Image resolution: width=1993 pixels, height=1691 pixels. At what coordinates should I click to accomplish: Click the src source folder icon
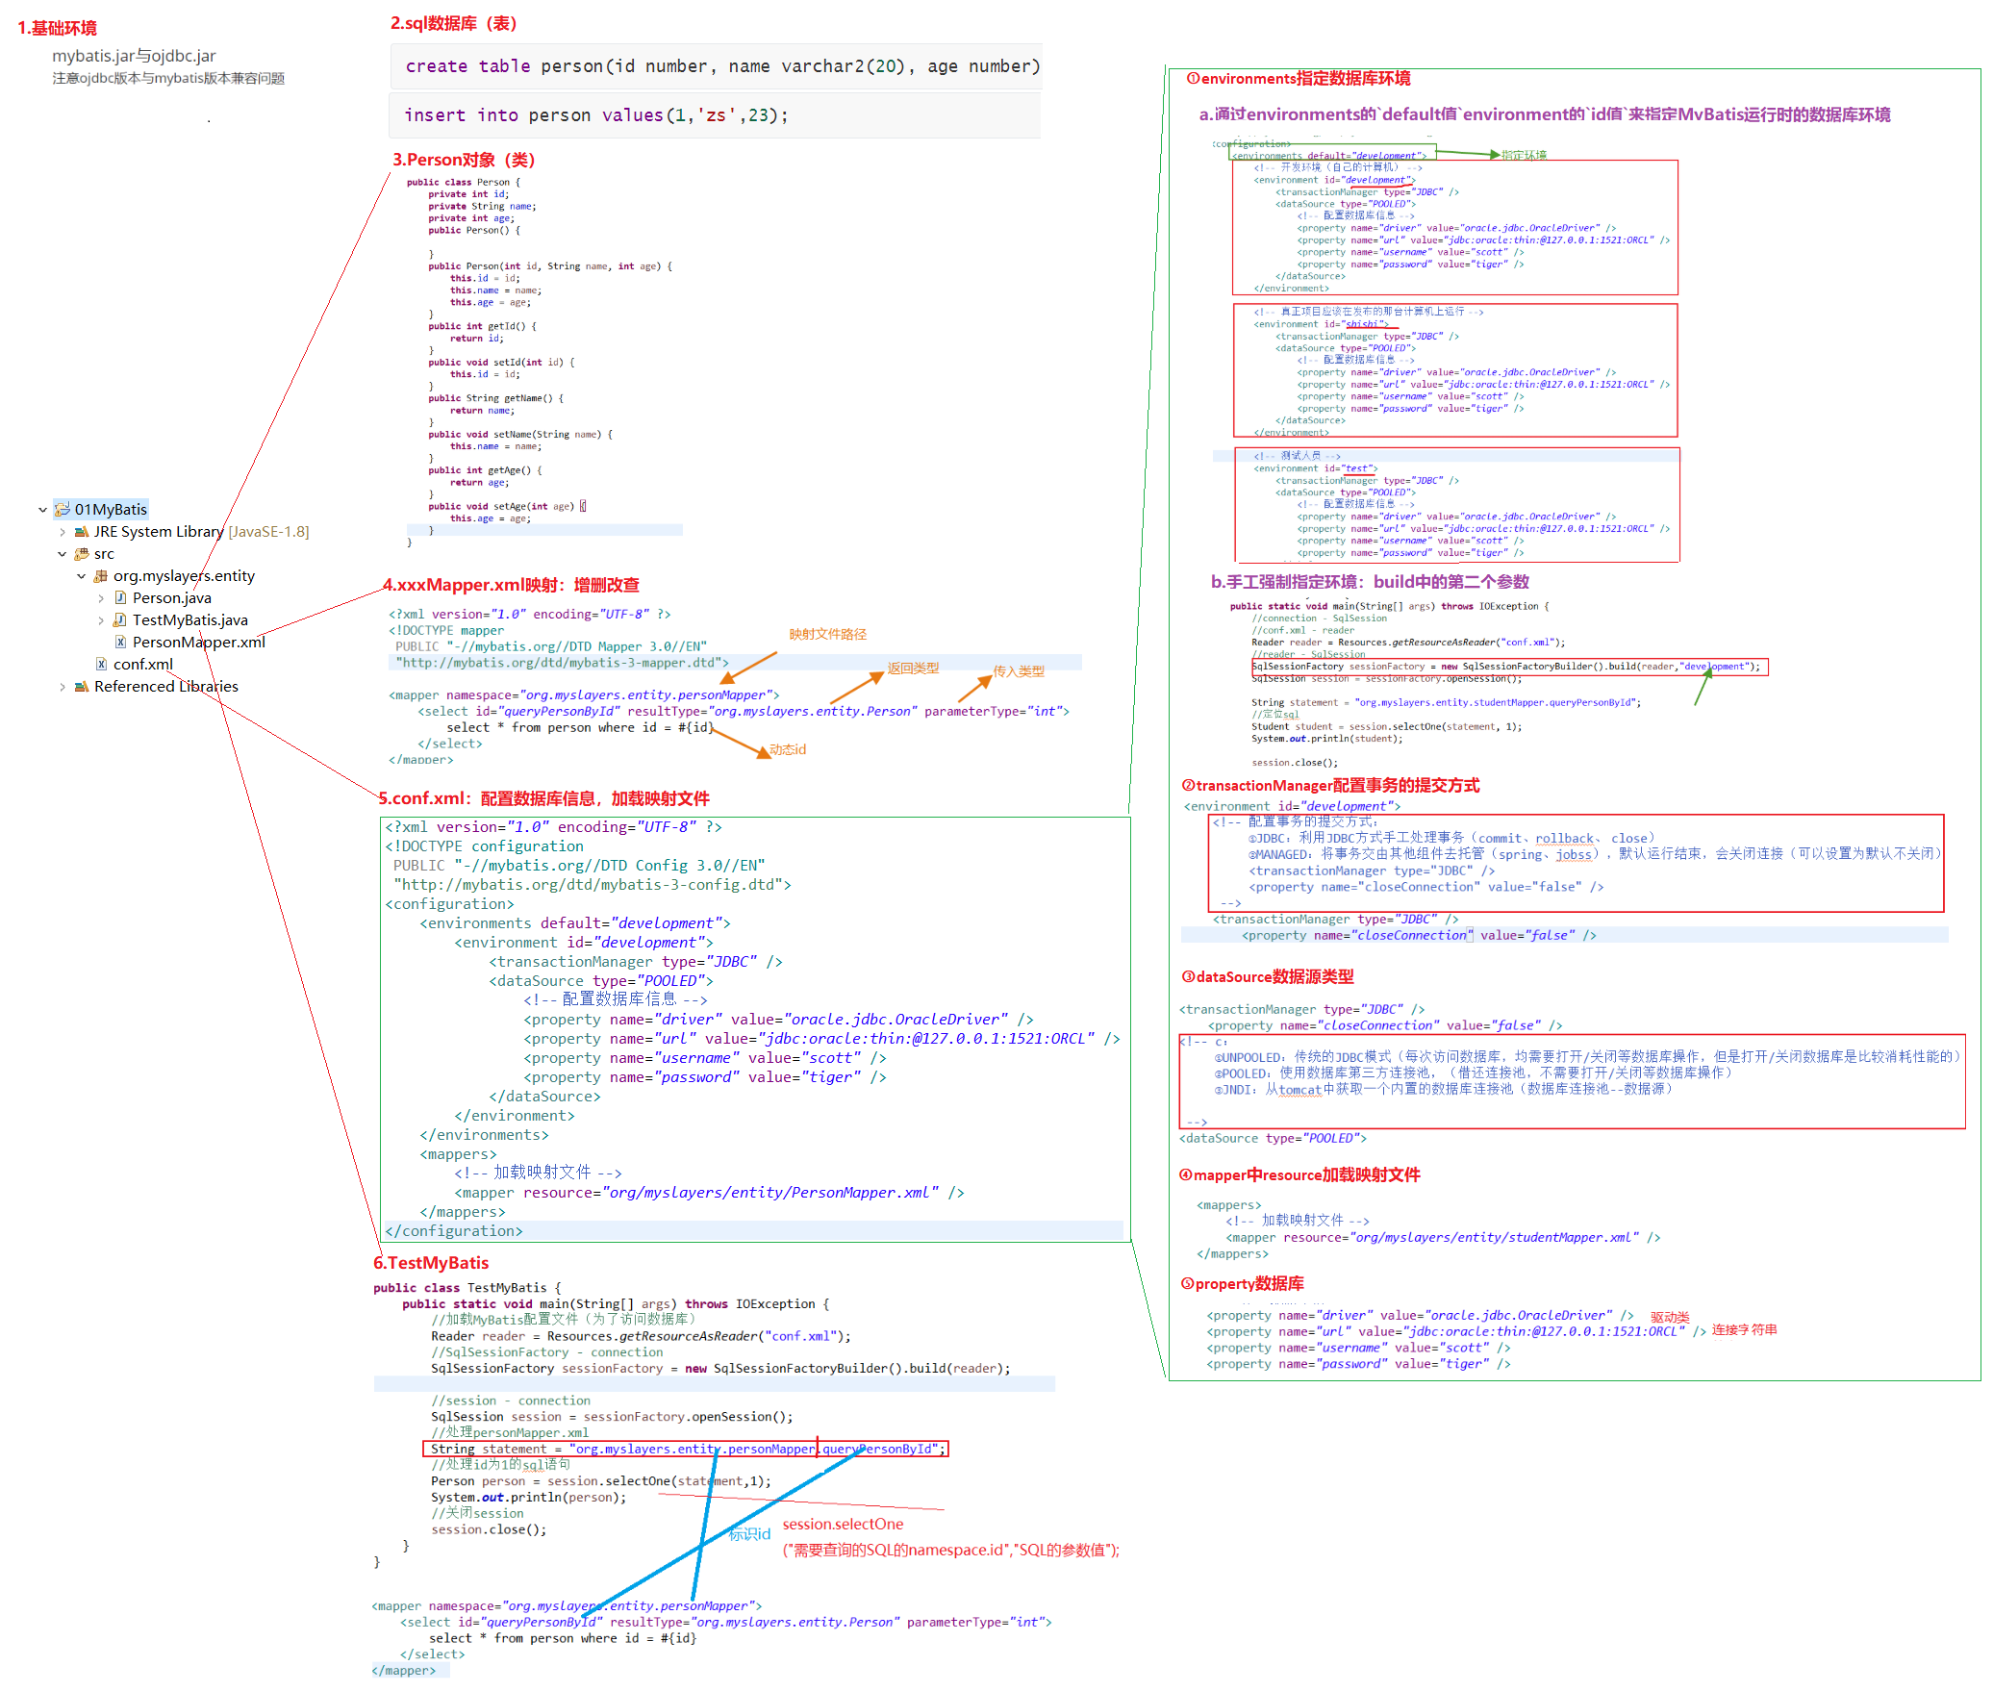pyautogui.click(x=82, y=554)
